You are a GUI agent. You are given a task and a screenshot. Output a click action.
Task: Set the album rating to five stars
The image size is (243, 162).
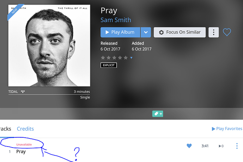pyautogui.click(x=126, y=58)
